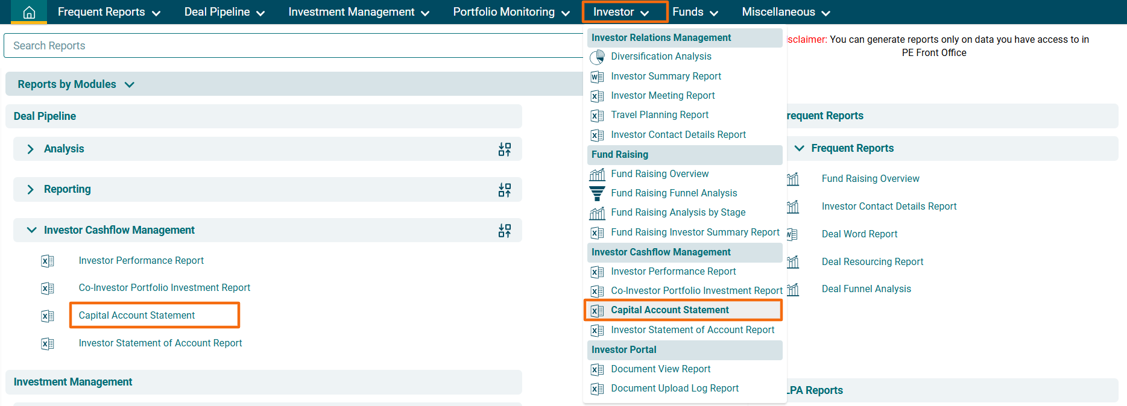Click sort icon beside Investor Cashflow Management
The width and height of the screenshot is (1127, 406).
pos(505,230)
